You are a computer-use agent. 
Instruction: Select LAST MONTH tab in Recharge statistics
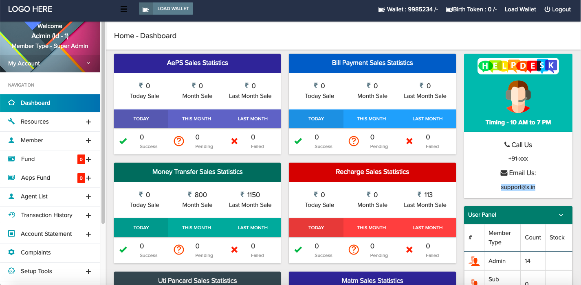coord(427,228)
